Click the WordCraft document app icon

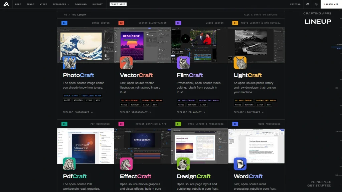[240, 164]
